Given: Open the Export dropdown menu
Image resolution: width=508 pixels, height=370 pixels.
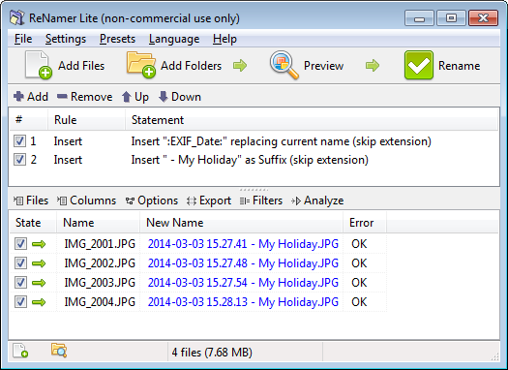Looking at the screenshot, I should tap(209, 200).
